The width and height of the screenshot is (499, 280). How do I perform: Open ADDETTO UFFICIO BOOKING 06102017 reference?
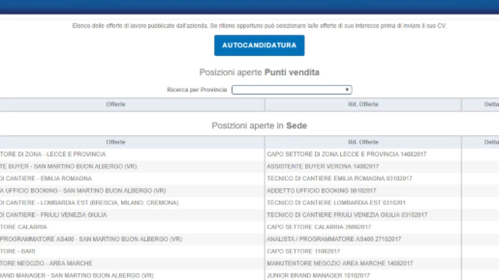tap(321, 191)
